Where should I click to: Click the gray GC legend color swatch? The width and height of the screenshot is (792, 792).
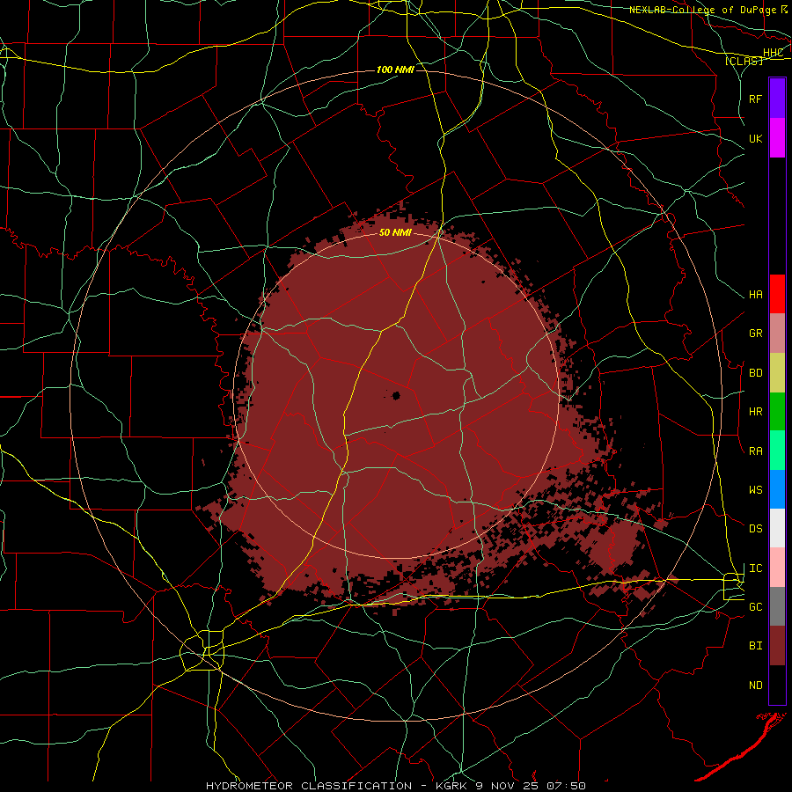(777, 606)
